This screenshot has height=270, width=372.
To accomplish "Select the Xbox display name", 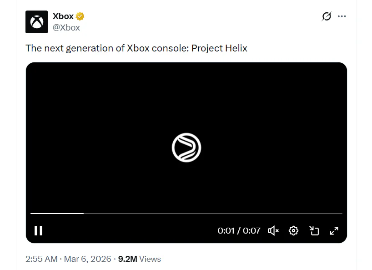I will tap(64, 15).
